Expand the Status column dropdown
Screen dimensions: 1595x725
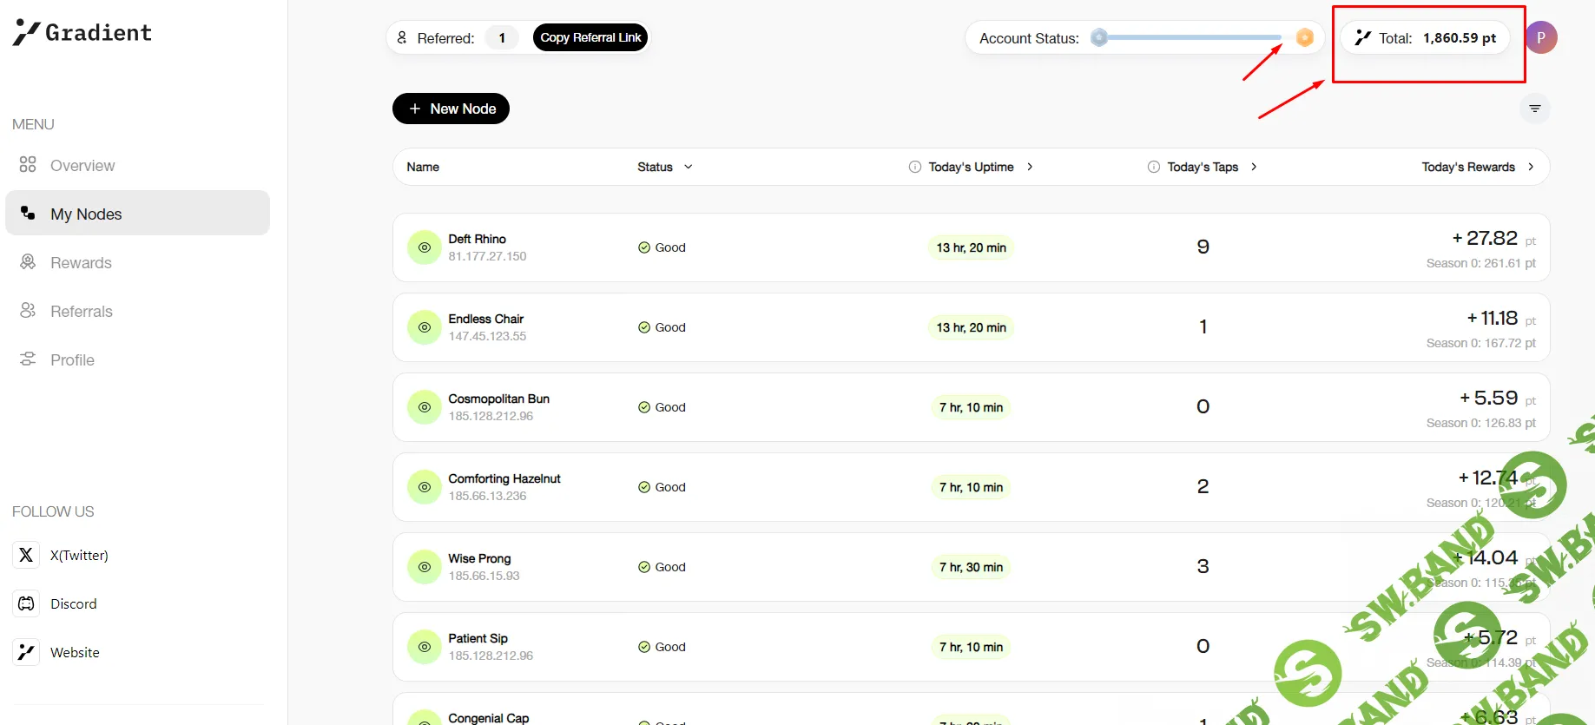[x=688, y=167]
